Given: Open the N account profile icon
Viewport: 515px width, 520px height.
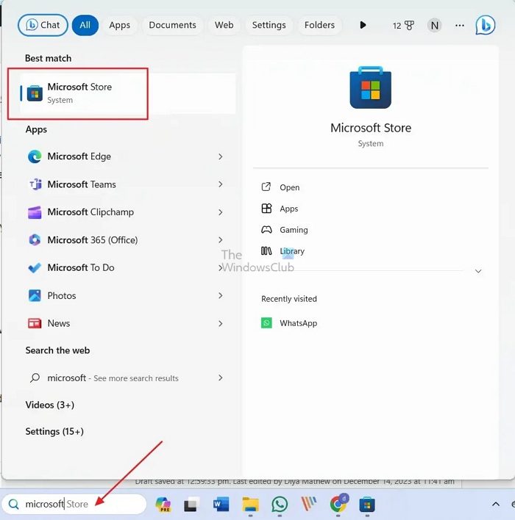Looking at the screenshot, I should point(434,26).
